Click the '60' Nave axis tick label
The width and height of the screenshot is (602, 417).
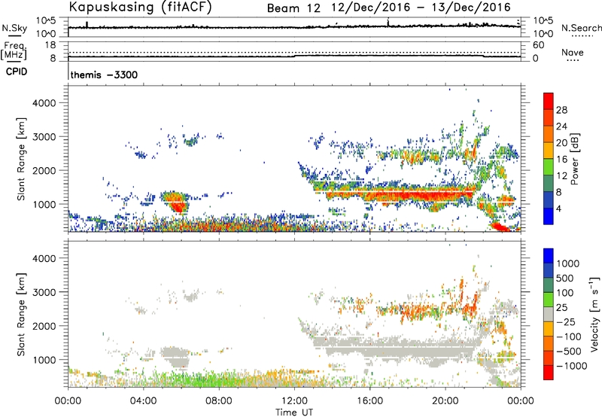pyautogui.click(x=538, y=45)
